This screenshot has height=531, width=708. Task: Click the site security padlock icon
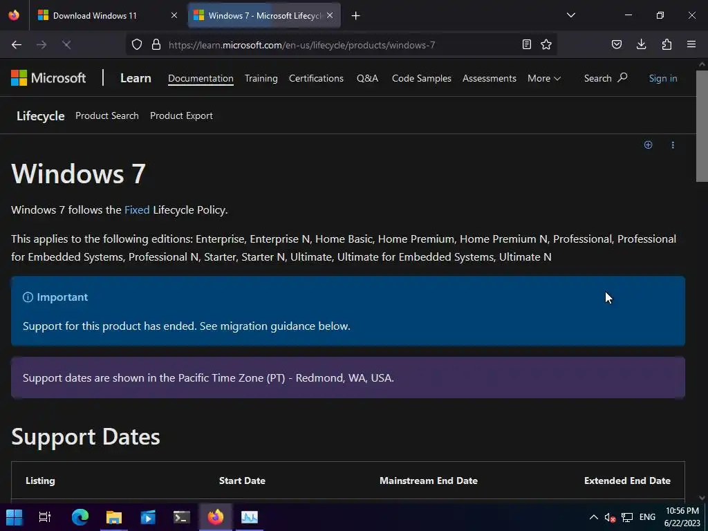point(156,44)
